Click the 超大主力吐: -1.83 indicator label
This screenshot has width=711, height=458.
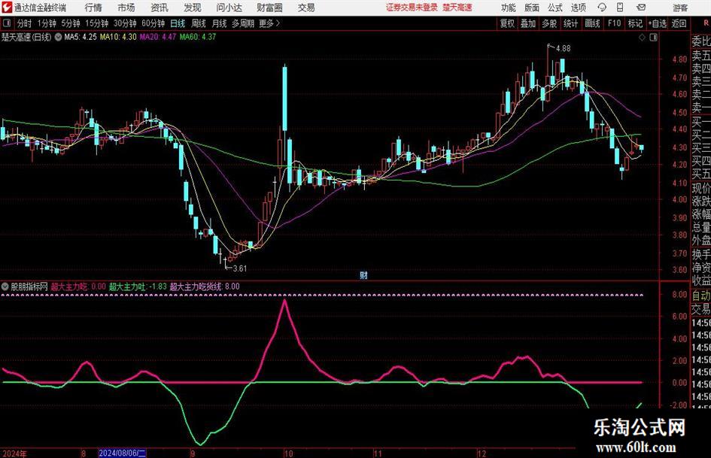point(138,287)
